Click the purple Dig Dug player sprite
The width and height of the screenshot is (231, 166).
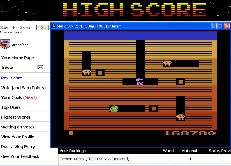(140, 82)
